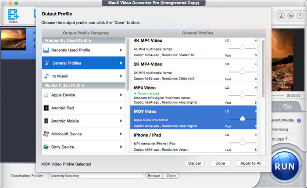
Task: Click the Apple Device logo icon
Action: 46,95
